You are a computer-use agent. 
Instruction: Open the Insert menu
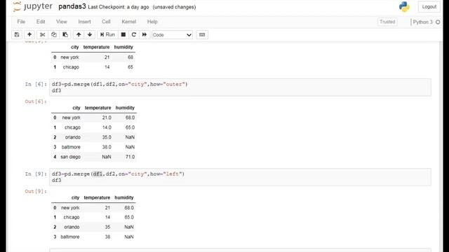[84, 22]
